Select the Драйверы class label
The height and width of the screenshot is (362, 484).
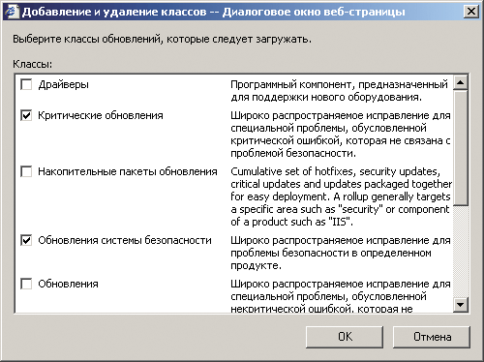click(x=63, y=84)
